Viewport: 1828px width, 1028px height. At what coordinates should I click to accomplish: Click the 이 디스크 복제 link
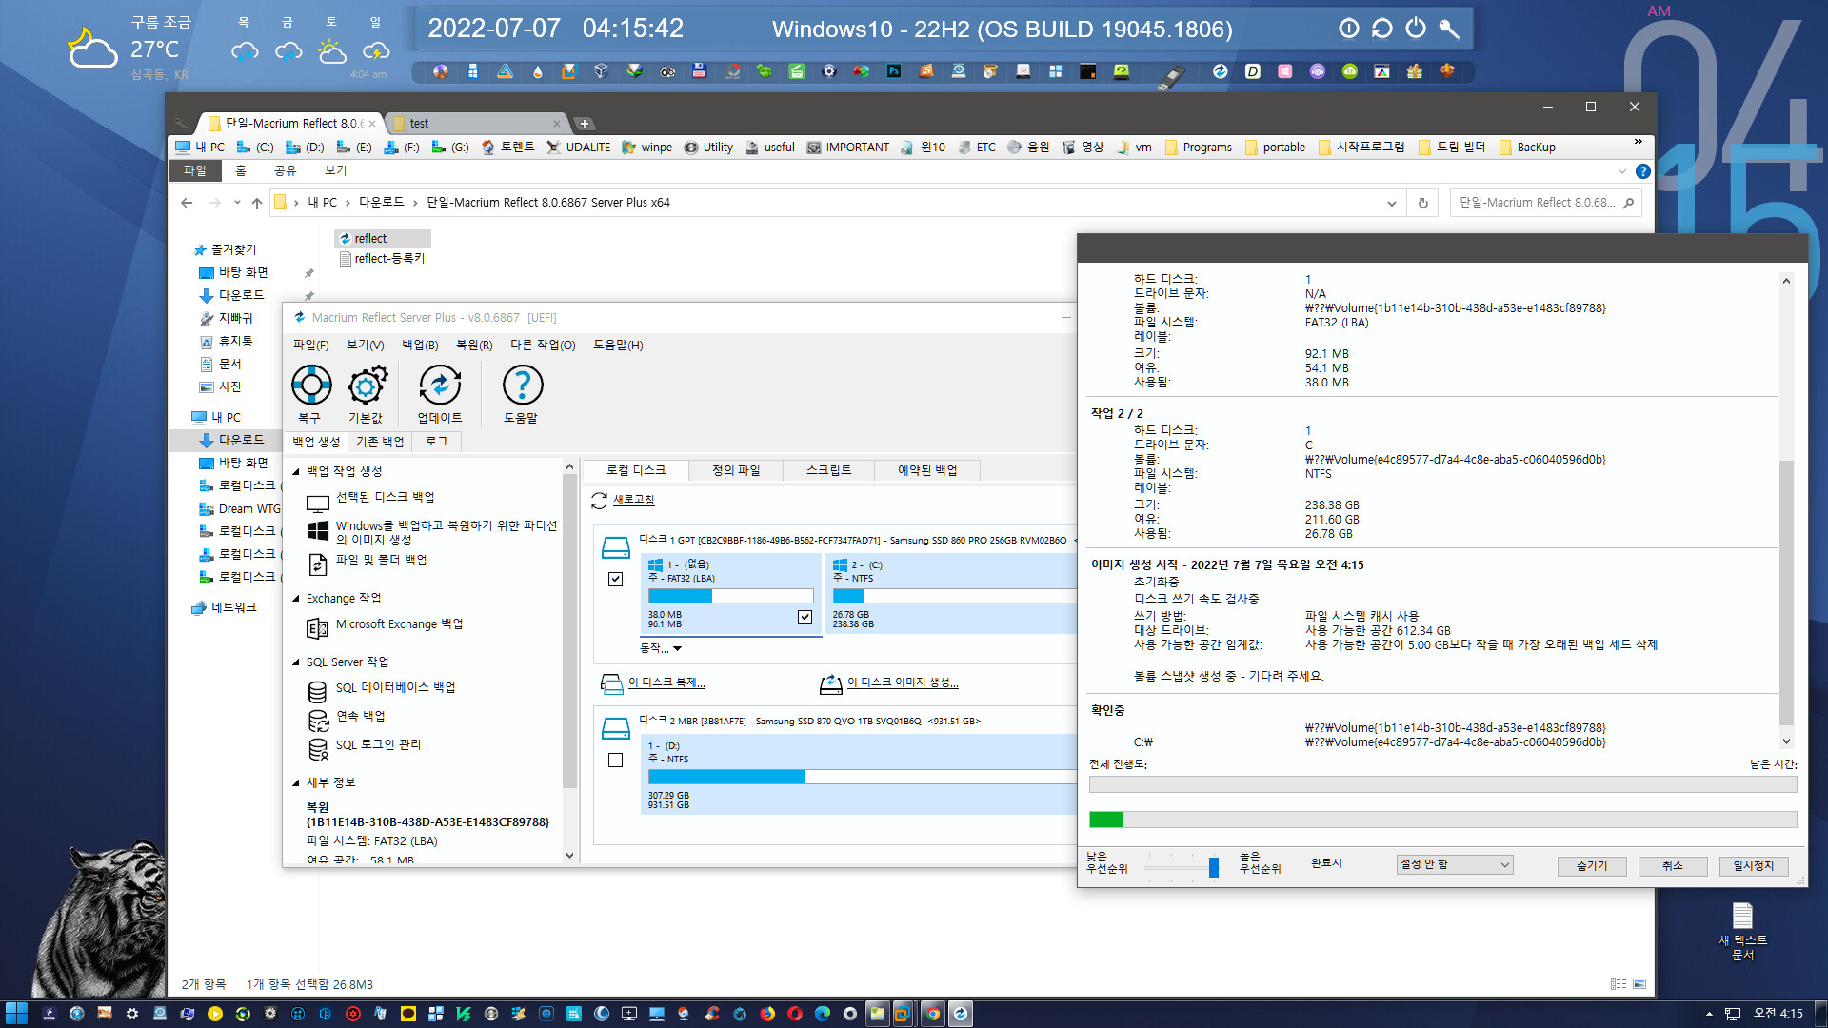click(666, 682)
